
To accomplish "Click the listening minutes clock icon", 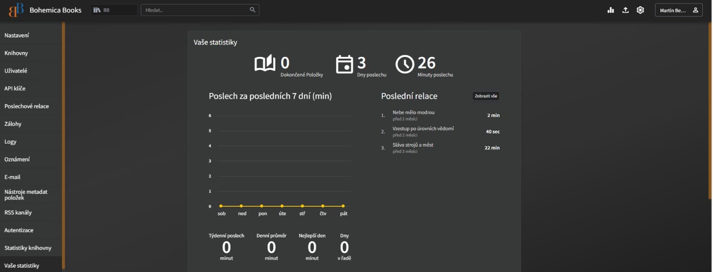I will pyautogui.click(x=405, y=64).
